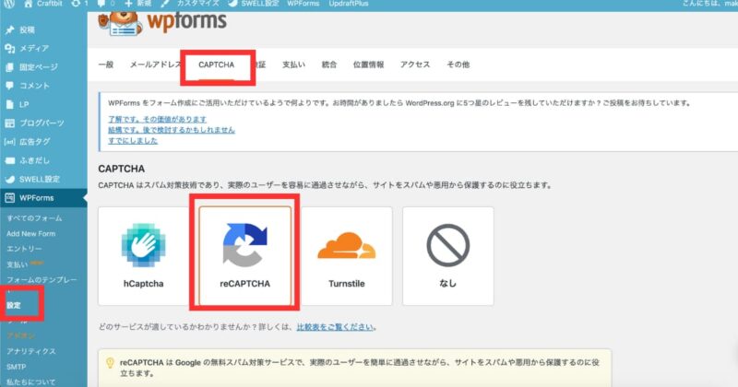The height and width of the screenshot is (387, 738).
Task: Open エントリー submenu item
Action: pos(24,249)
